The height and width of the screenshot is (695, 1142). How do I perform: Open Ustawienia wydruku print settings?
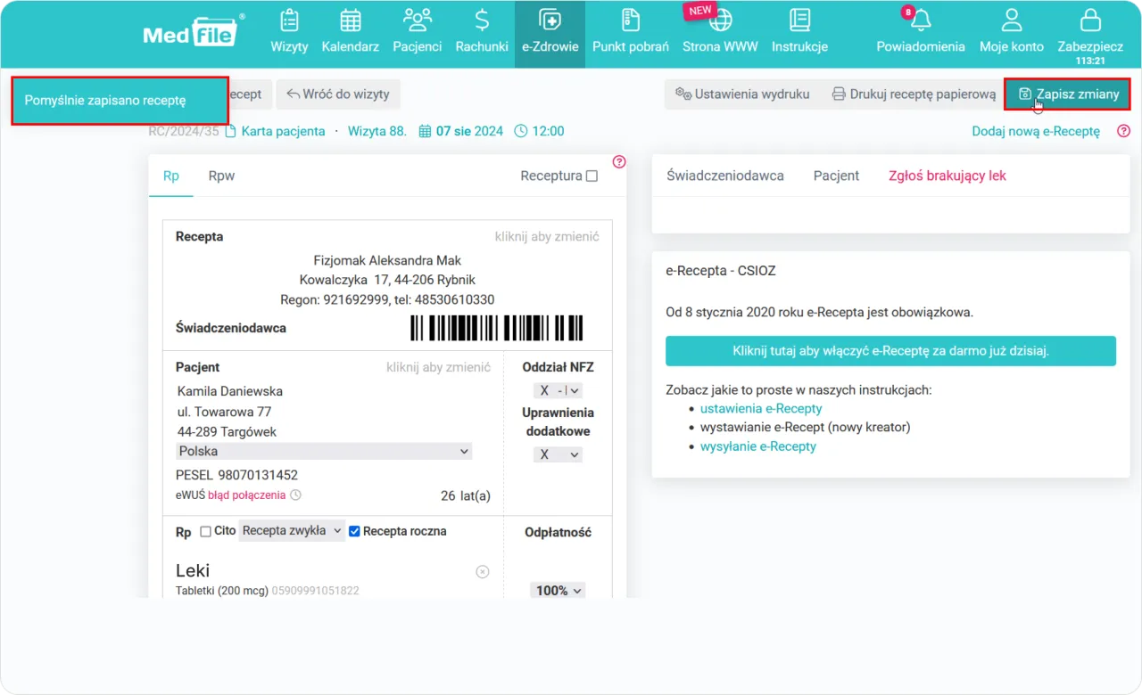point(742,94)
